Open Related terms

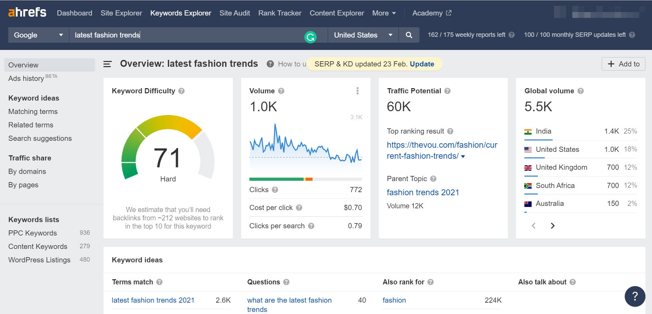(x=31, y=125)
